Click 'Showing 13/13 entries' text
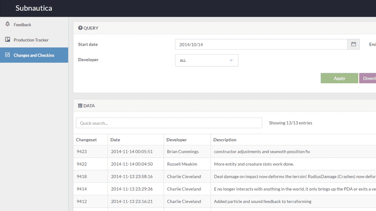Screen dimensions: 376x211 pyautogui.click(x=291, y=123)
